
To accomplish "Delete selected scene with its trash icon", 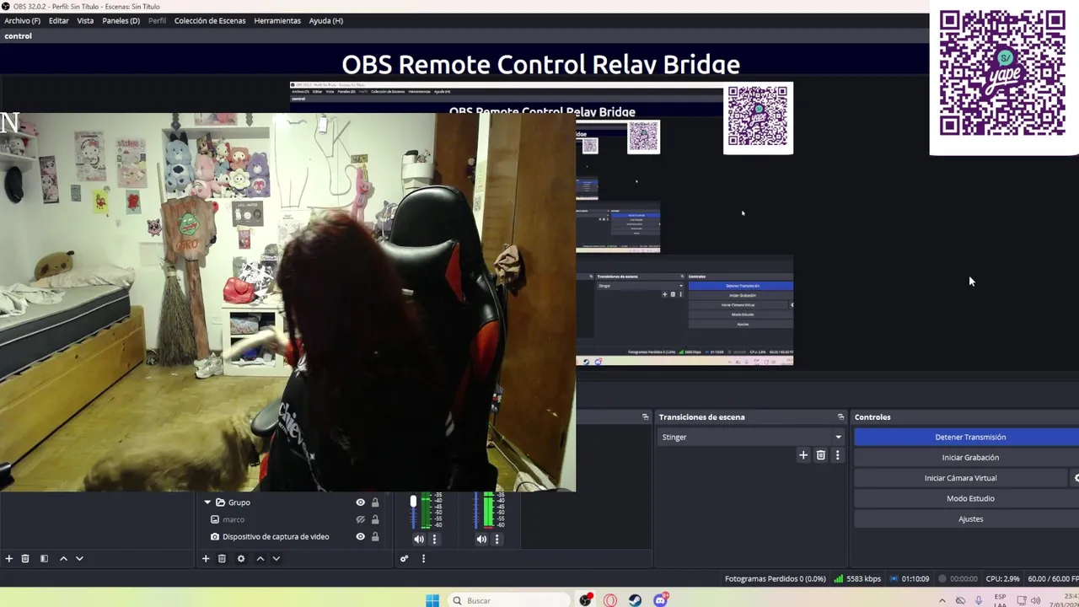I will (25, 558).
